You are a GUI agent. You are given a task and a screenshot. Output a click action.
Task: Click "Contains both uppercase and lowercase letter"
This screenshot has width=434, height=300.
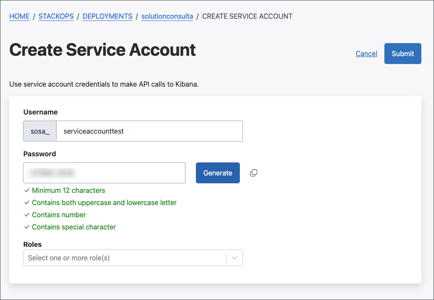(x=104, y=202)
